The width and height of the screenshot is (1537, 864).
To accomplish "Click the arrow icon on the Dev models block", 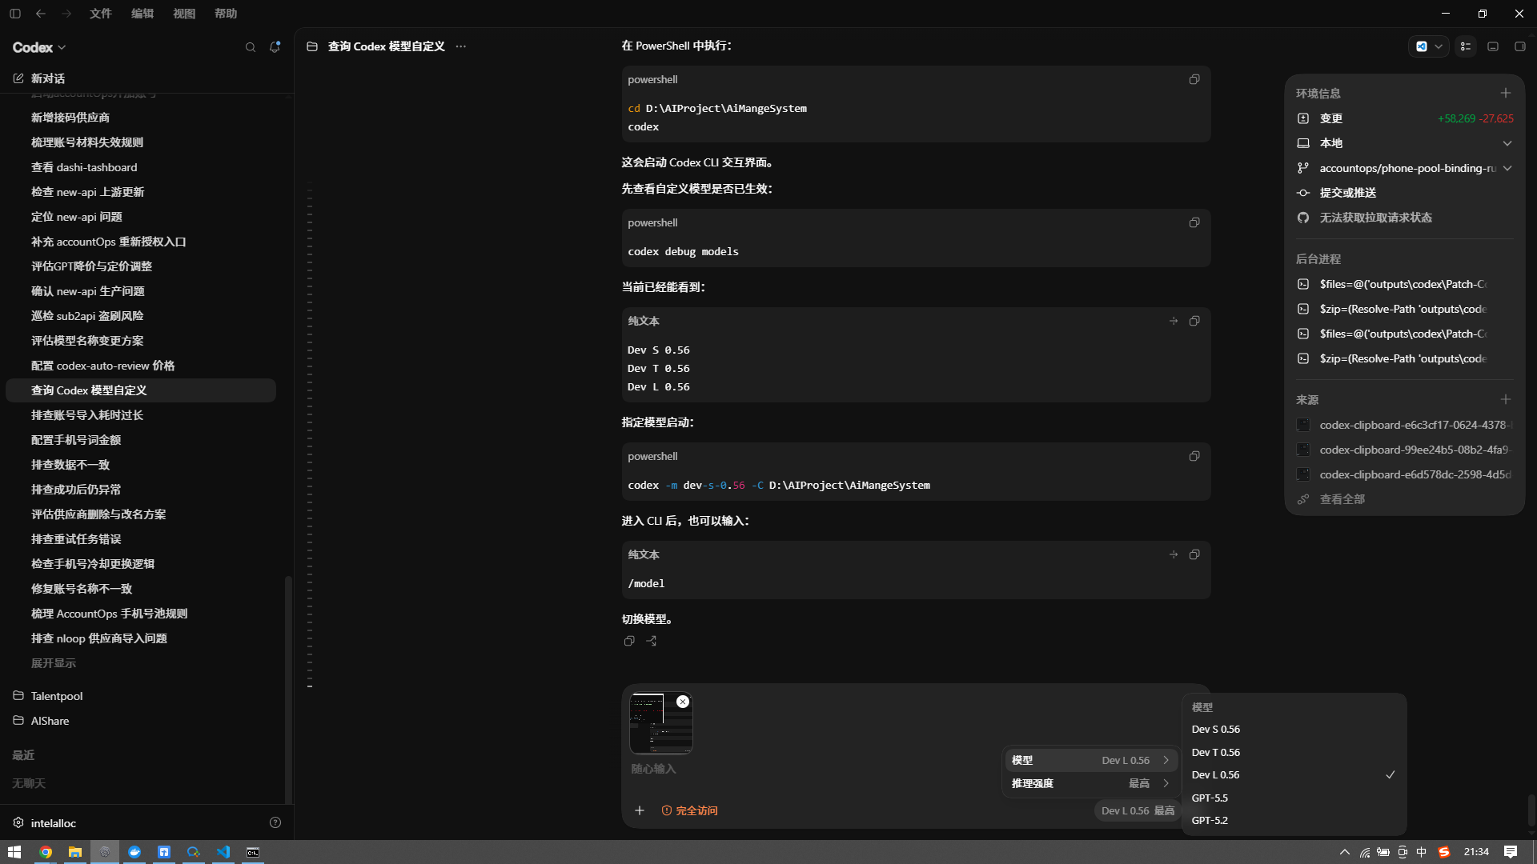I will click(1174, 321).
